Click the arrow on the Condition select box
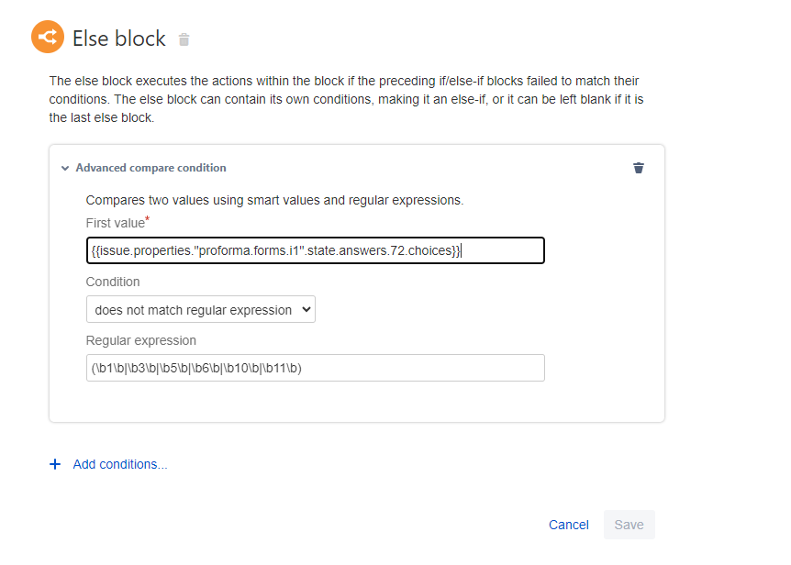 [306, 310]
